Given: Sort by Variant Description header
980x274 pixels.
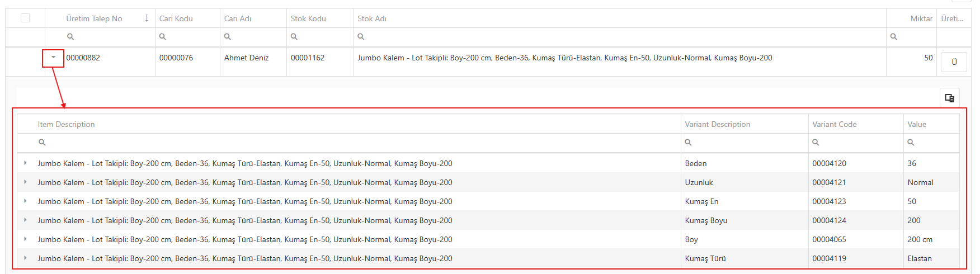Looking at the screenshot, I should pos(718,124).
